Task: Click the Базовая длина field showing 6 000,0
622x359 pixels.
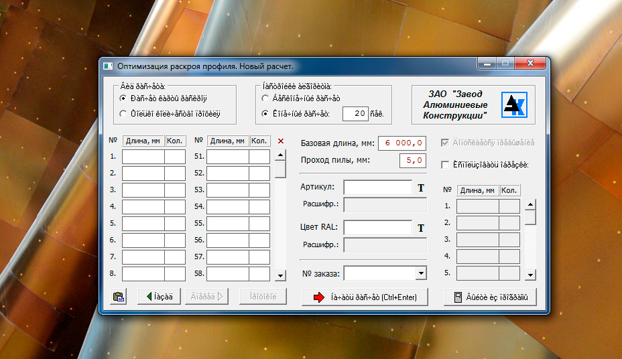Action: pos(402,143)
